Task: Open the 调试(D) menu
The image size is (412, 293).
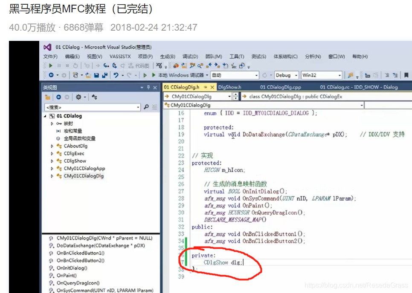Action: click(190, 56)
